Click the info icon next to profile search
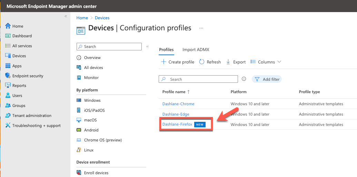This screenshot has height=177, width=357. (x=244, y=79)
